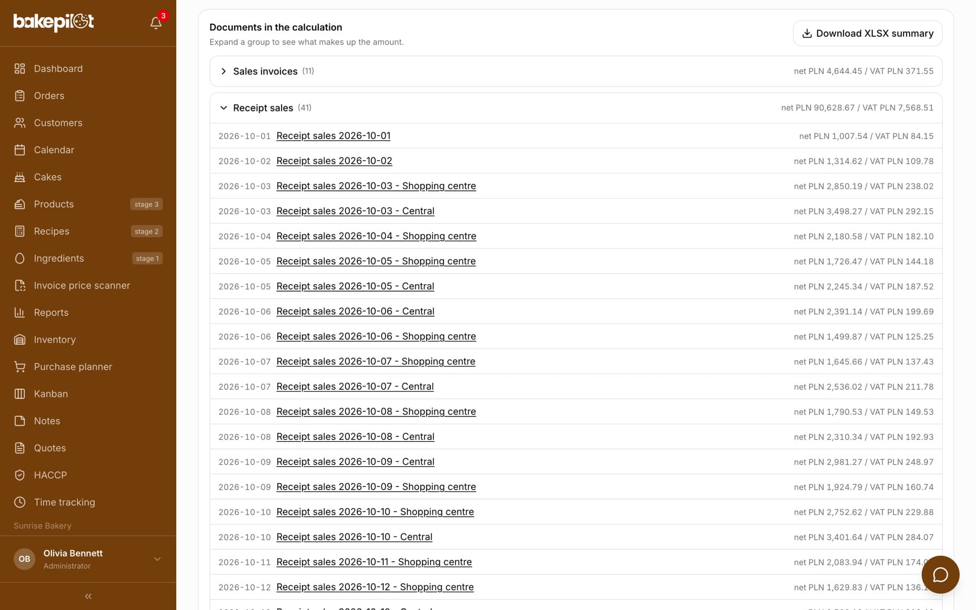Open the notifications bell
Viewport: 976px width, 610px height.
(156, 23)
